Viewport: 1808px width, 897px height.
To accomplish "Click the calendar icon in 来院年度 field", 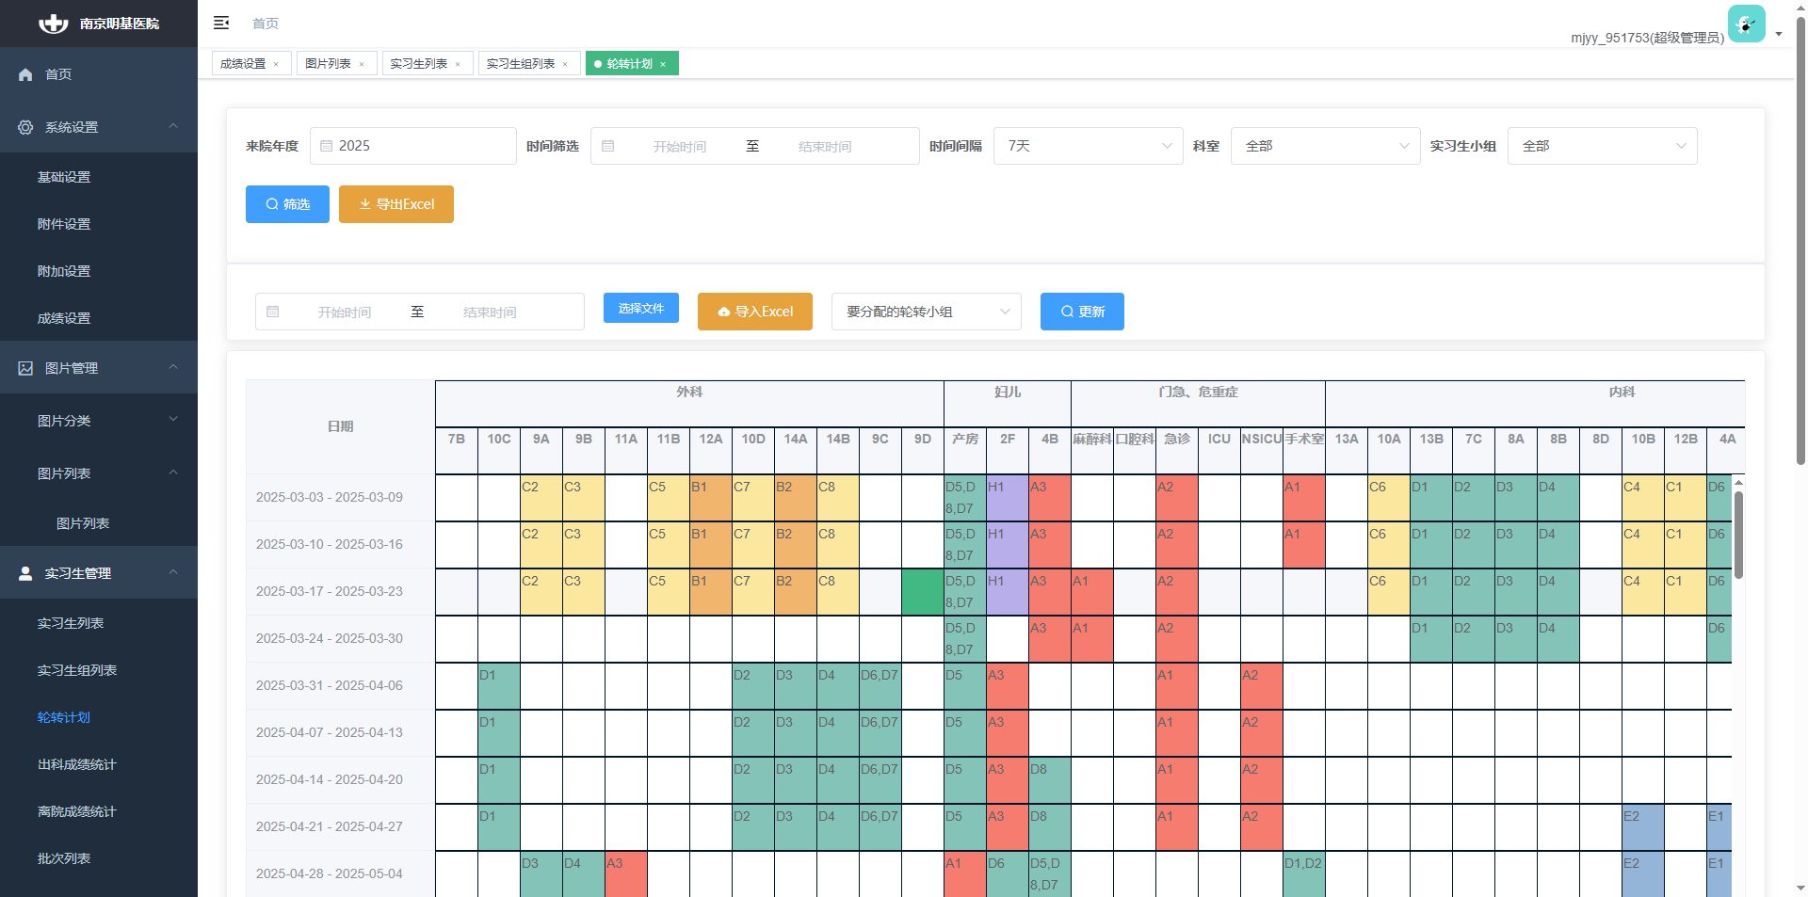I will [326, 146].
